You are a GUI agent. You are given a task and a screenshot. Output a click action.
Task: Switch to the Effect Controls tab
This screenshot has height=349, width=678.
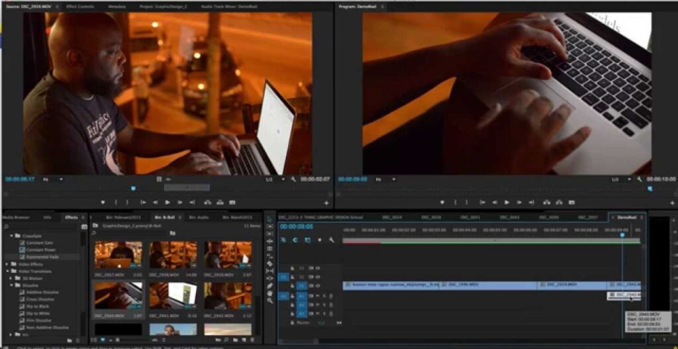80,7
